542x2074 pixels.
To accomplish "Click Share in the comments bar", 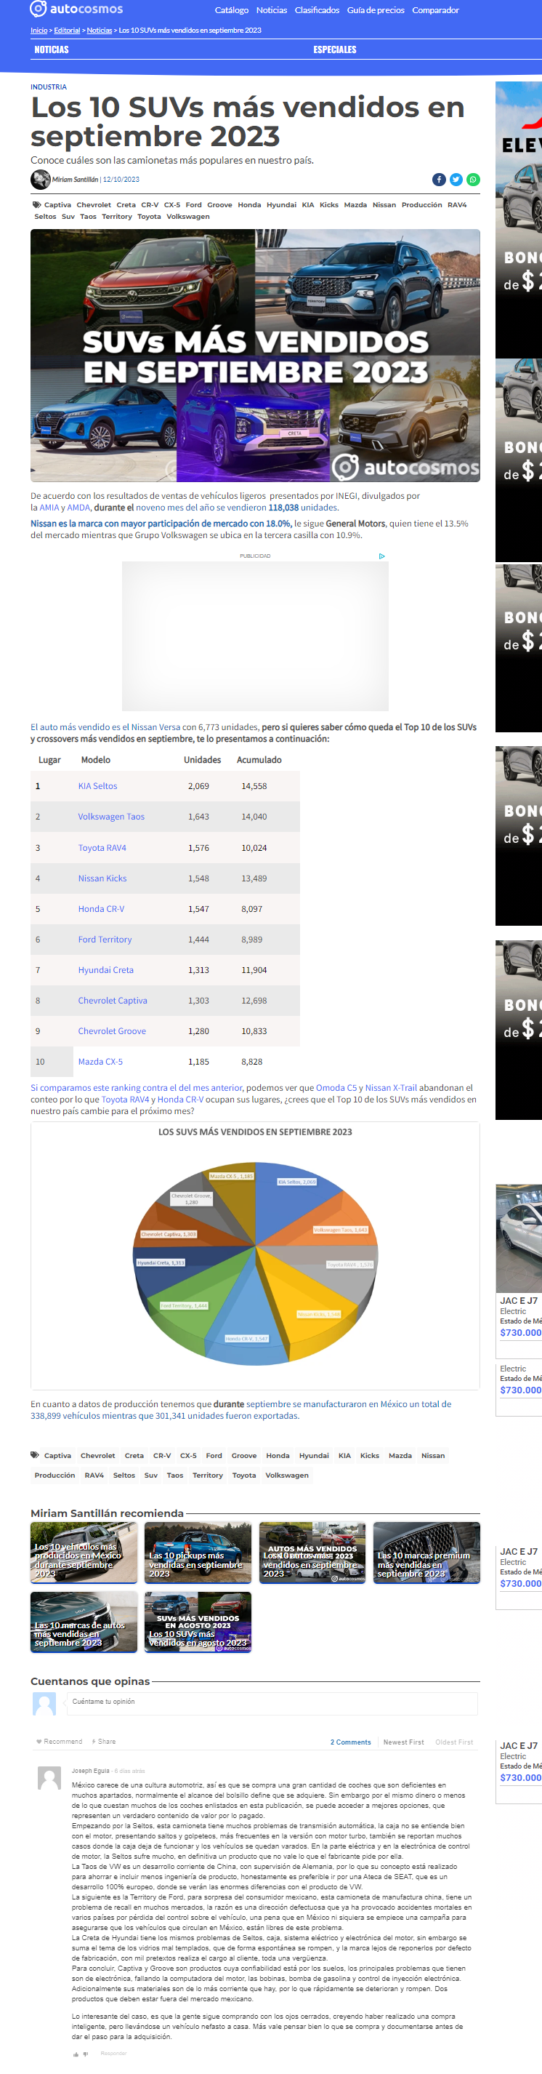I will coord(103,1742).
